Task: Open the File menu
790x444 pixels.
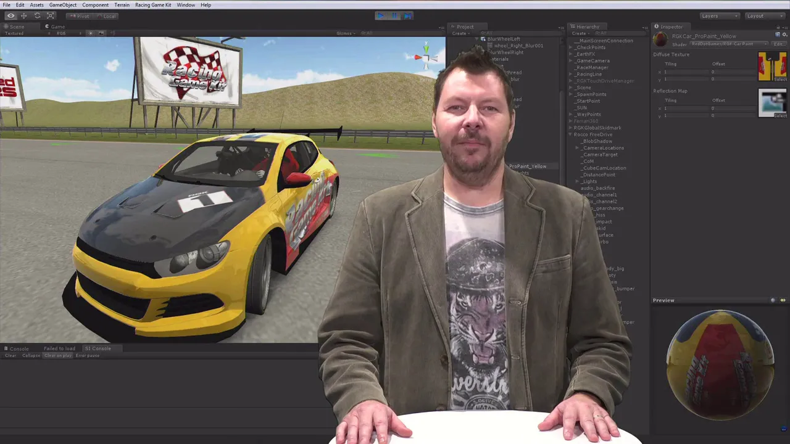Action: pyautogui.click(x=6, y=5)
